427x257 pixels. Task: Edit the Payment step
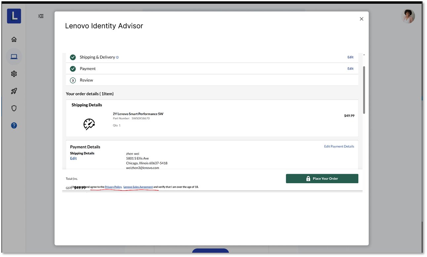(x=350, y=69)
